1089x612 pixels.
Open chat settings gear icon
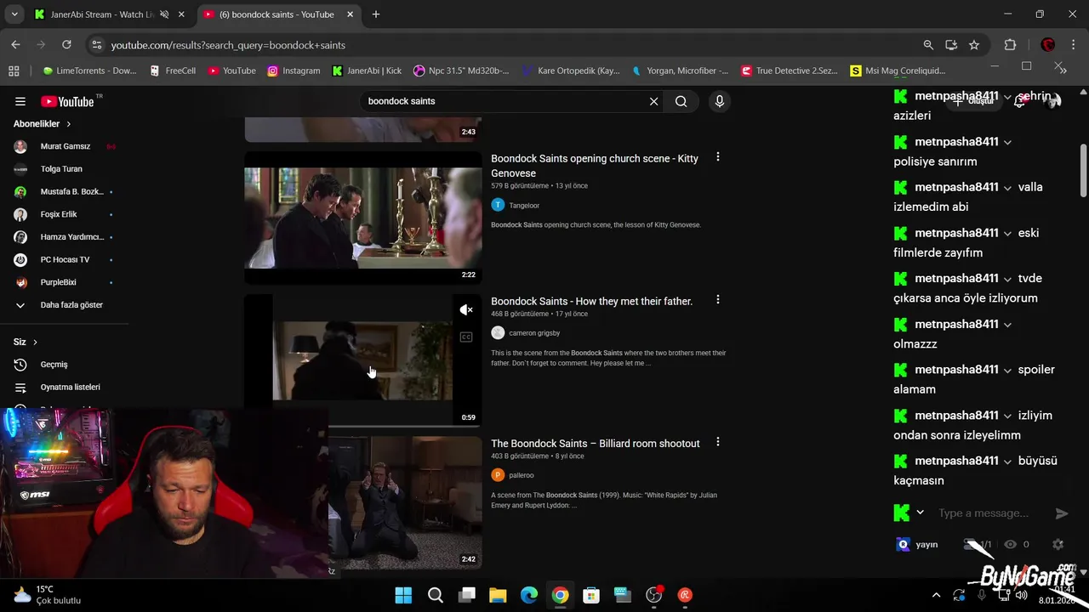click(x=1058, y=544)
